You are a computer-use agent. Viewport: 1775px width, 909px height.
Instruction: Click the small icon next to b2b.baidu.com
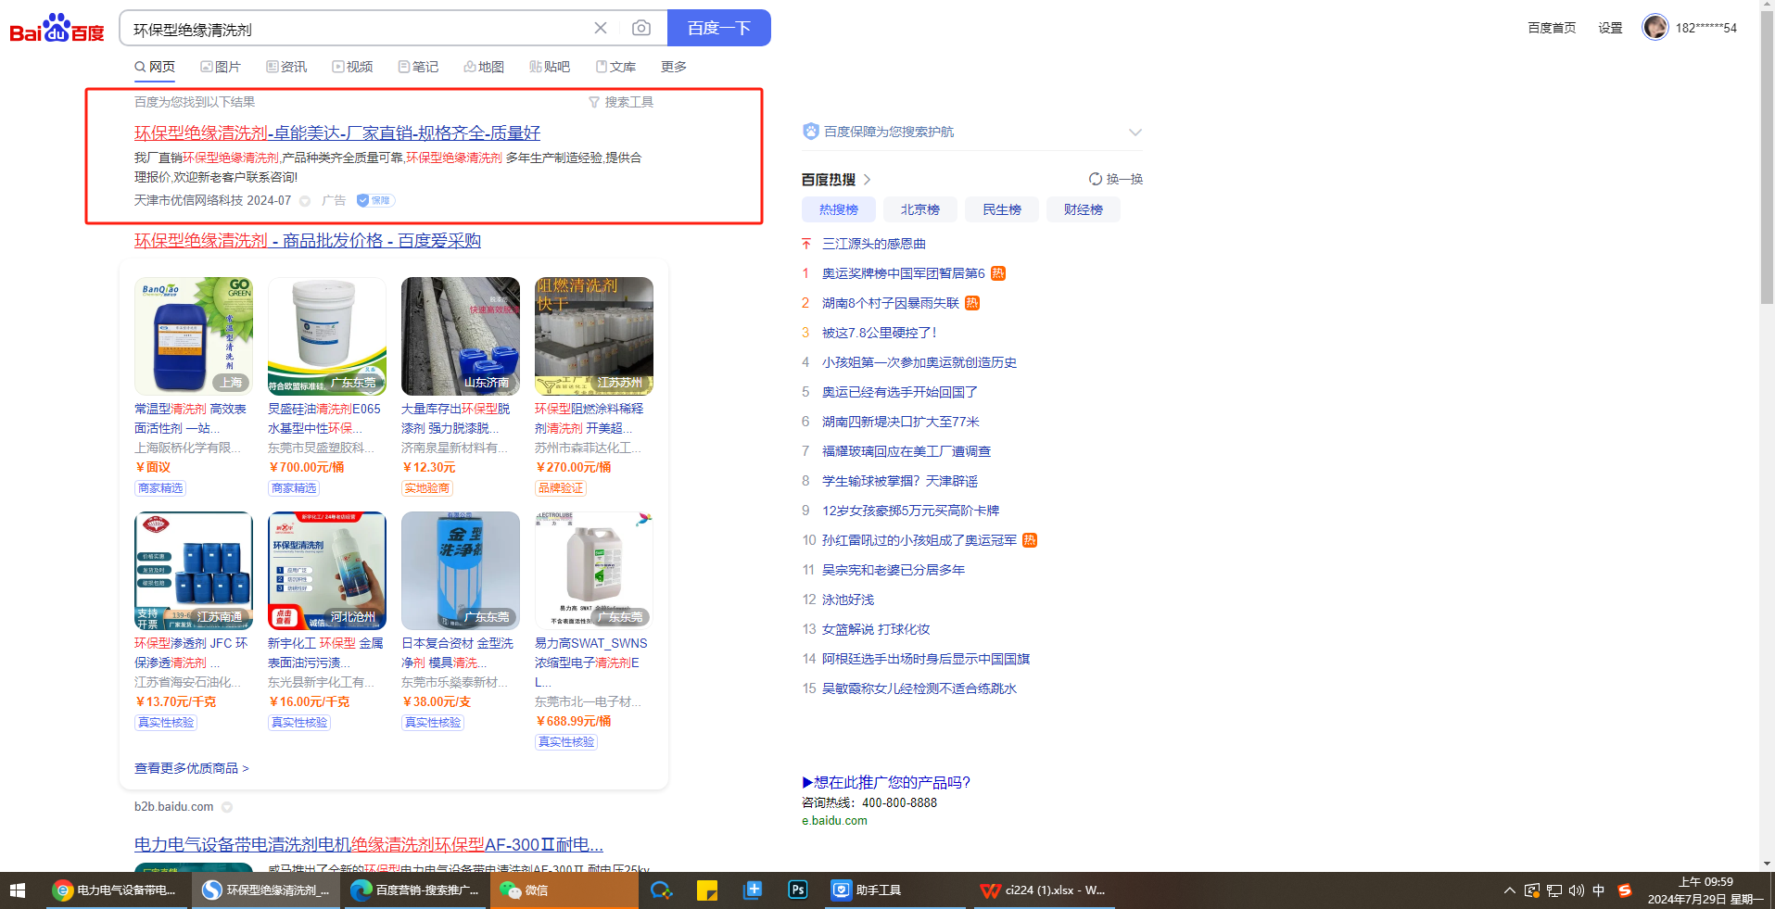pyautogui.click(x=227, y=807)
